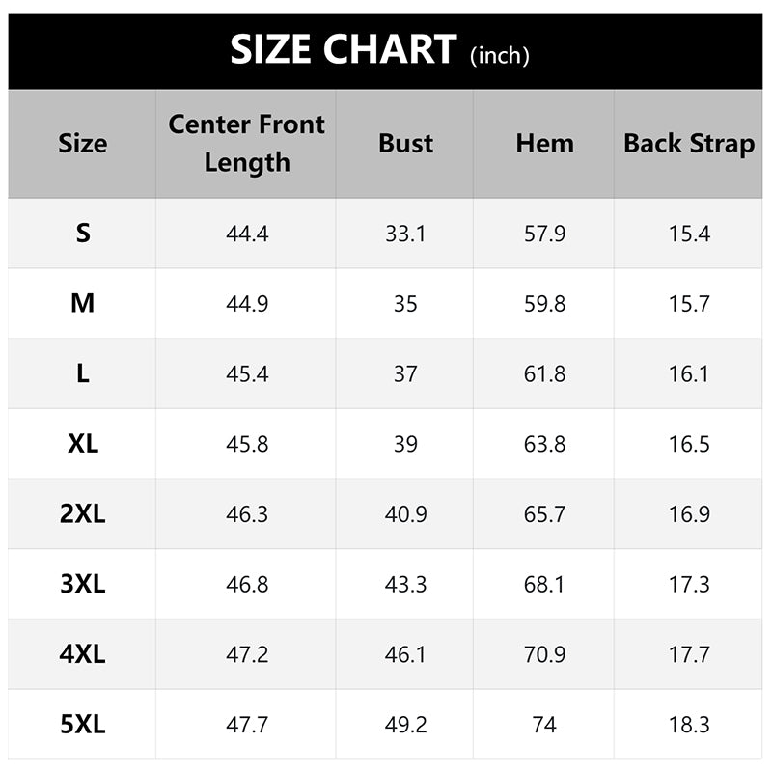The height and width of the screenshot is (772, 772).
Task: Select the M size row label
Action: click(83, 303)
